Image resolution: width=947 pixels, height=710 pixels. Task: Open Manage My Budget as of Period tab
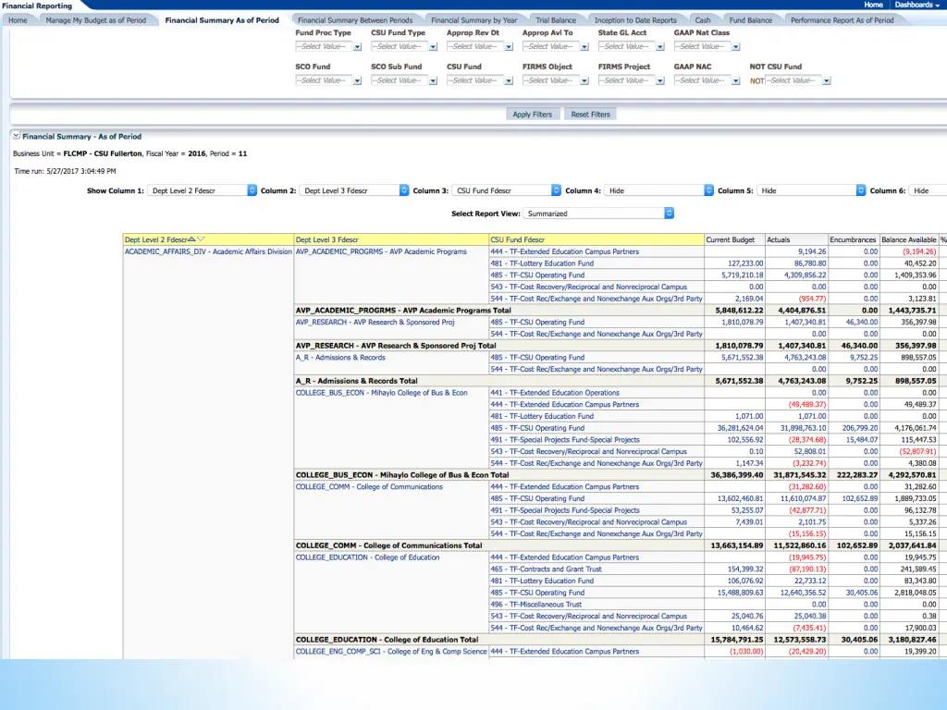(96, 20)
